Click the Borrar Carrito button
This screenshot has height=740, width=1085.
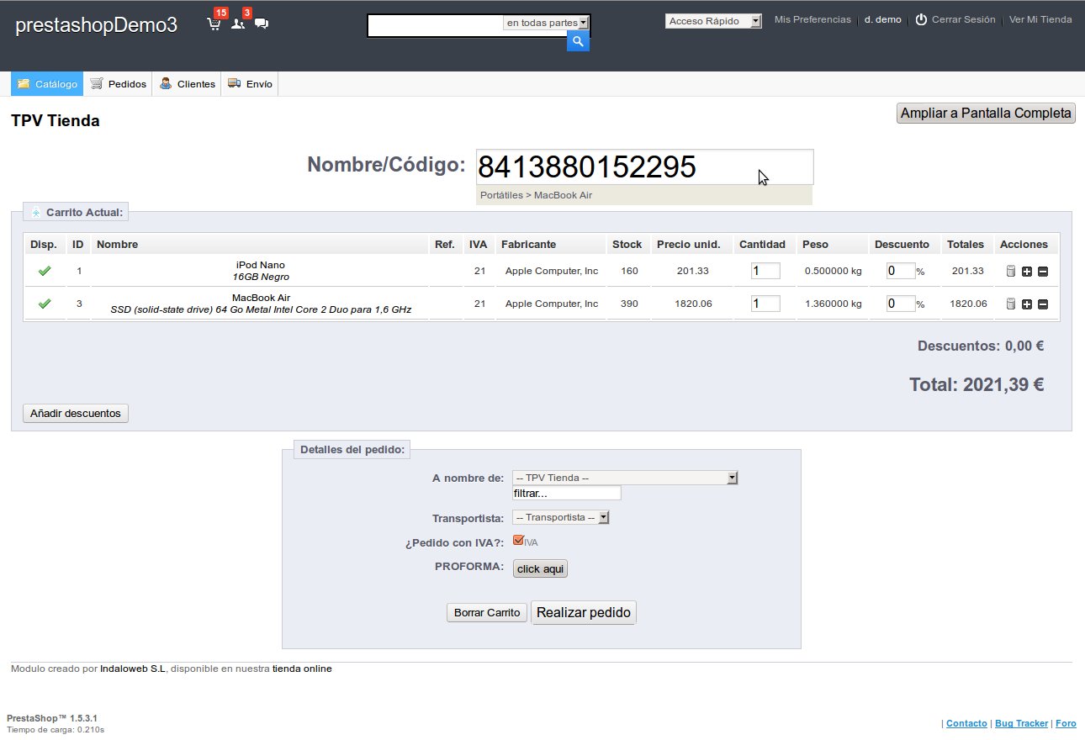pyautogui.click(x=487, y=613)
